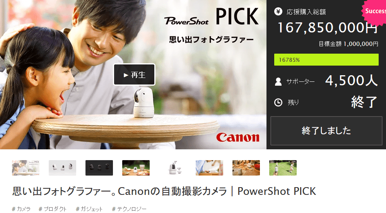
Task: Select the first thumbnail of father and daughter
Action: pos(26,168)
